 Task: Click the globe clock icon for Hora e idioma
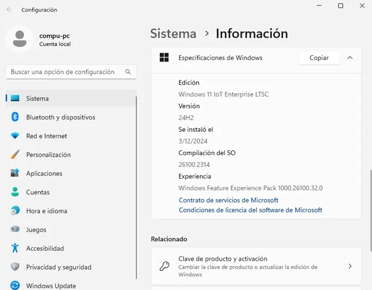coord(15,210)
